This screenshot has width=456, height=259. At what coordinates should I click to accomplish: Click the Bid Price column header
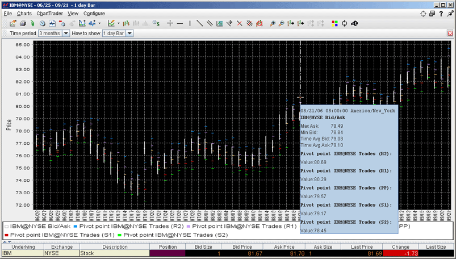pyautogui.click(x=242, y=247)
